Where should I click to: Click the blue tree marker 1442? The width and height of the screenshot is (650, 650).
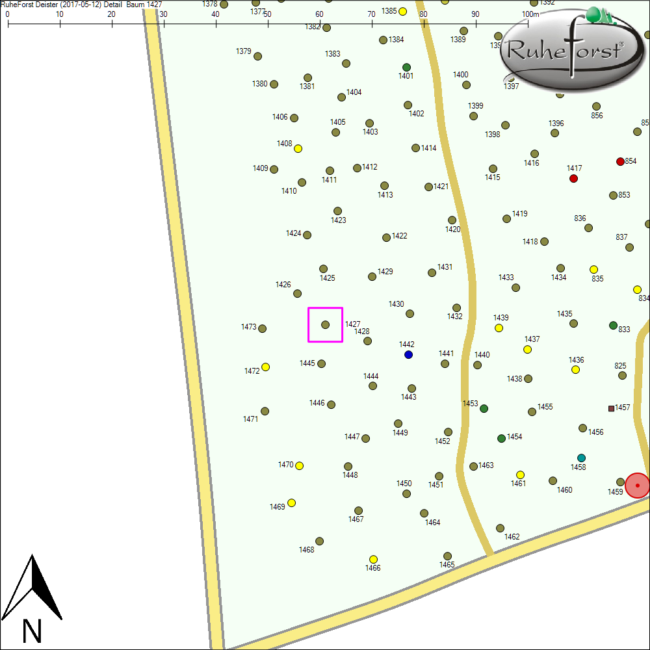pyautogui.click(x=408, y=354)
